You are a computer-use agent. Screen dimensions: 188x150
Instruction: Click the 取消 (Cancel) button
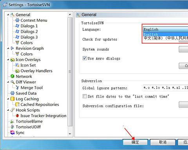[163, 142]
